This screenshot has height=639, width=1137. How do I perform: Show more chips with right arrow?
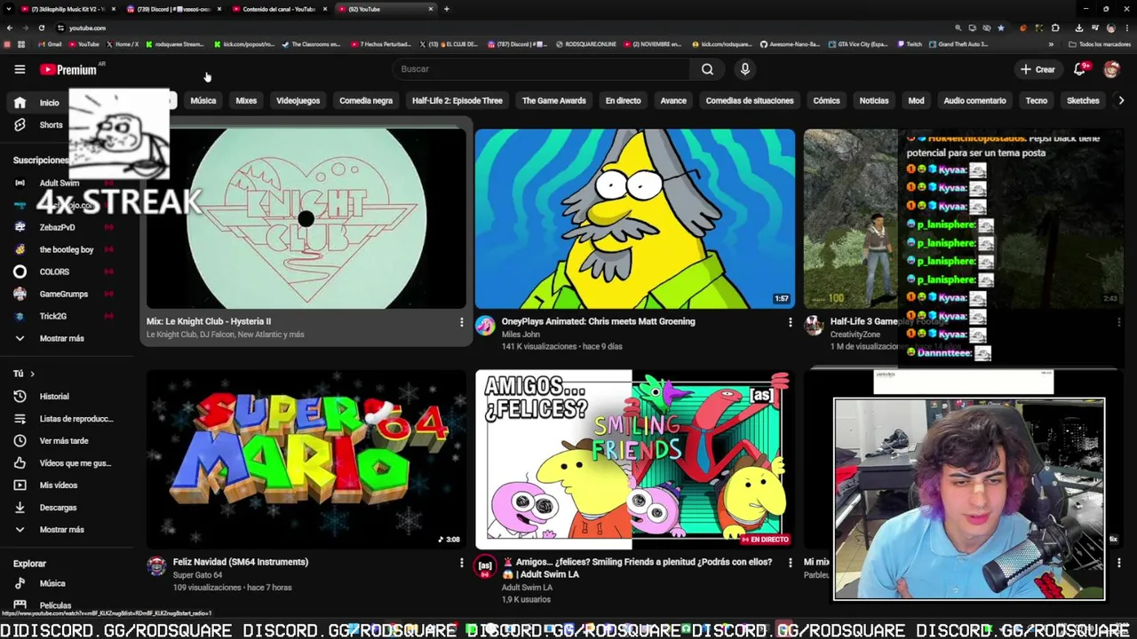pyautogui.click(x=1121, y=100)
